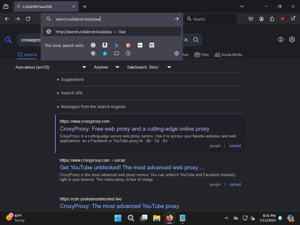300x225 pixels.
Task: Show hidden system tray icons
Action: pyautogui.click(x=226, y=218)
